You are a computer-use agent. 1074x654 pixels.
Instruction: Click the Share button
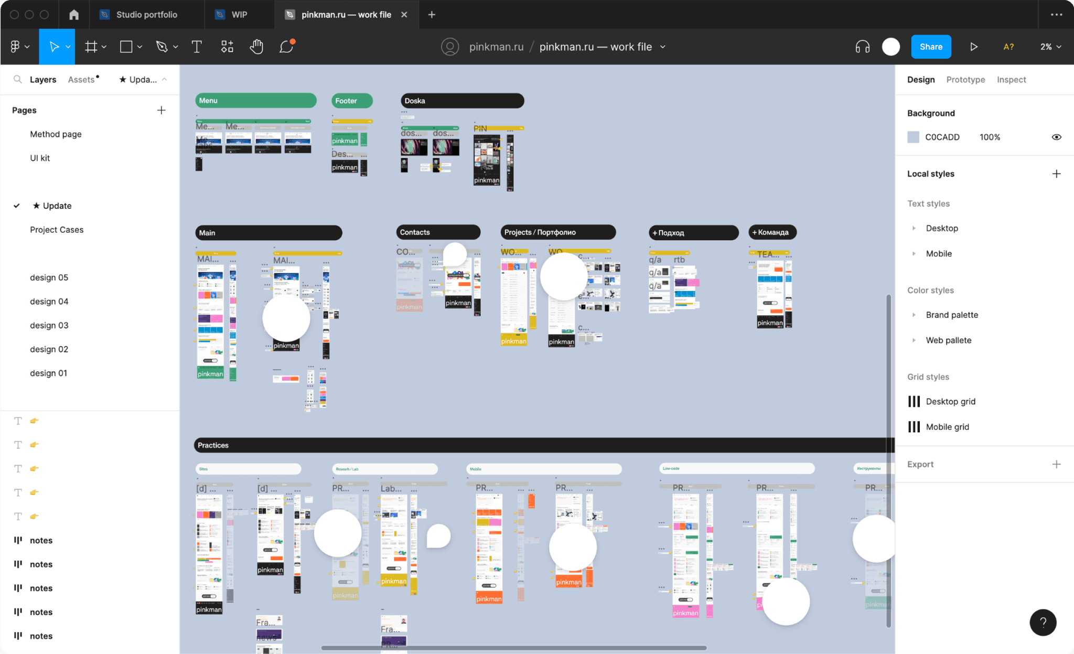tap(931, 47)
